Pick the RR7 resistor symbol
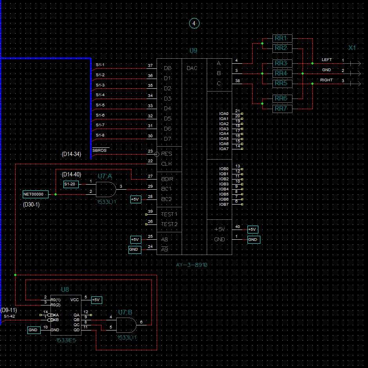The height and width of the screenshot is (368, 368). coord(281,108)
